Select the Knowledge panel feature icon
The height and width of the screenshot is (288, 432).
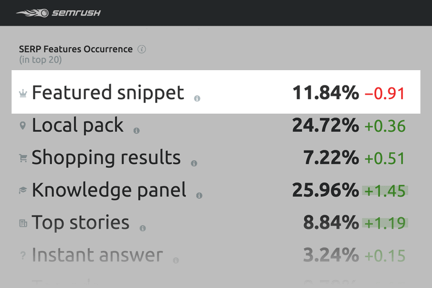click(x=22, y=190)
